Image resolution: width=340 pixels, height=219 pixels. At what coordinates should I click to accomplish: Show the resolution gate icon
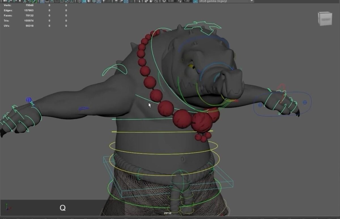point(52,1)
